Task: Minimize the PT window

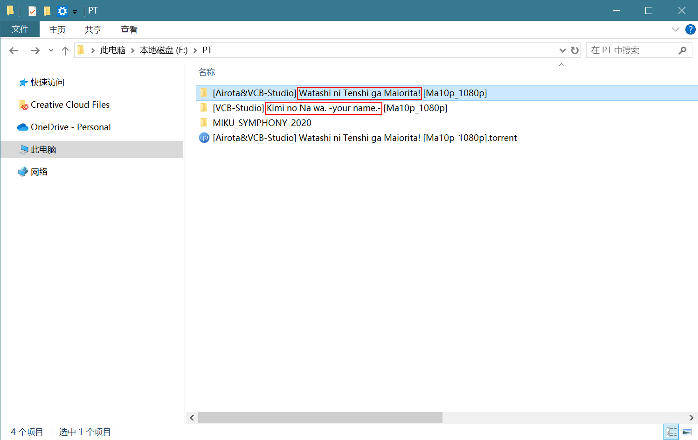Action: pyautogui.click(x=616, y=10)
